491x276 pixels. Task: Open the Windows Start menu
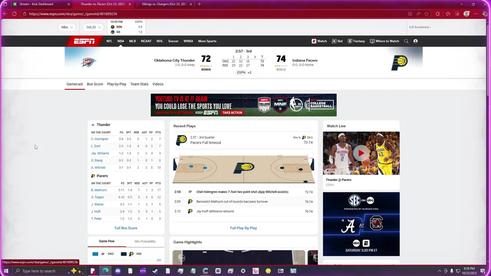point(6,271)
